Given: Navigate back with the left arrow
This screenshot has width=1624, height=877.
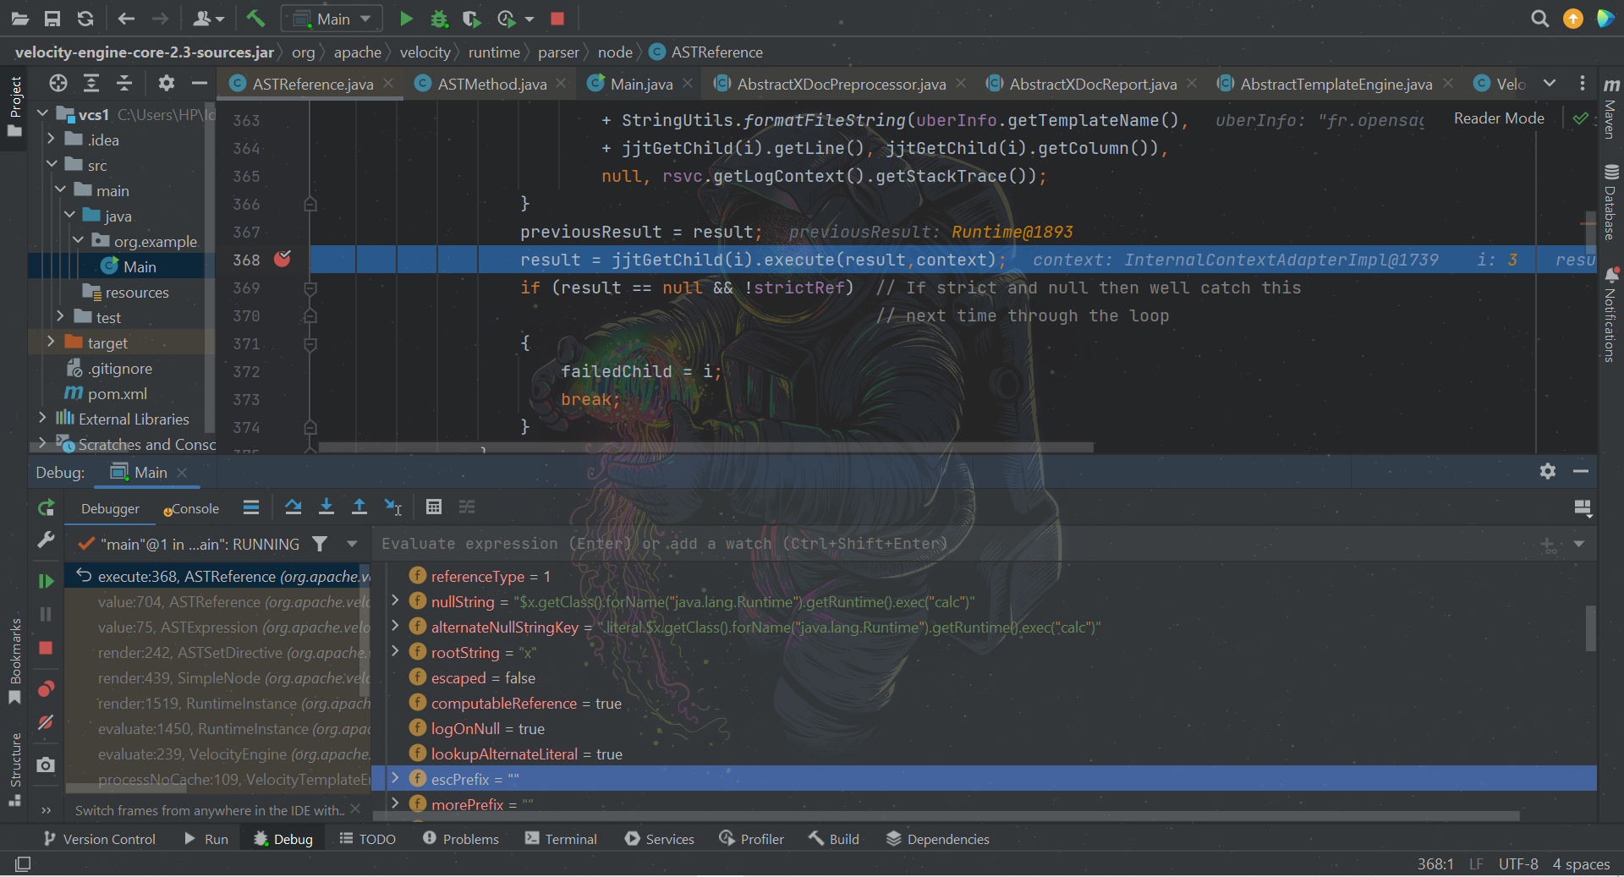Looking at the screenshot, I should [x=126, y=19].
